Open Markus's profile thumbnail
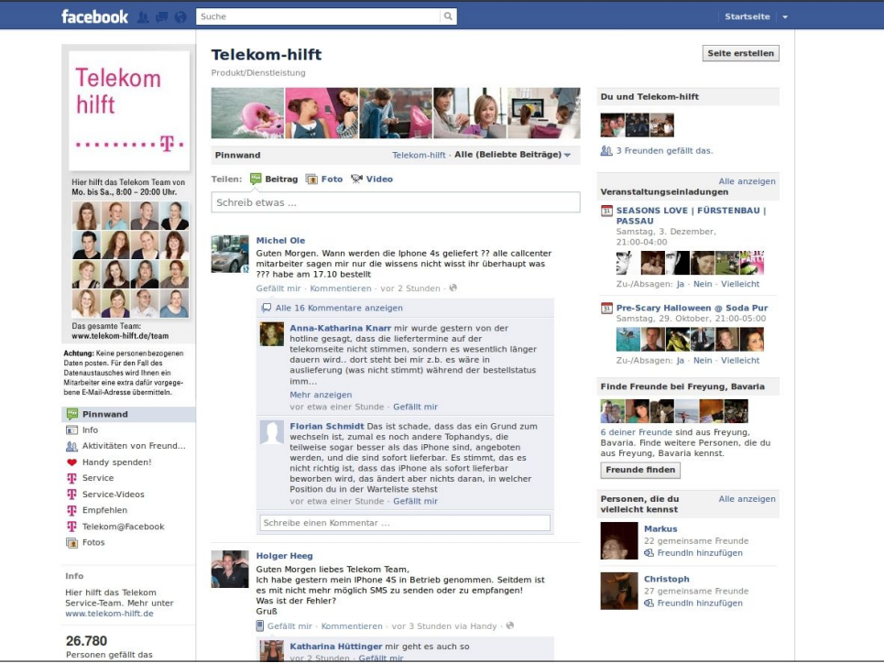The image size is (884, 663). (619, 541)
